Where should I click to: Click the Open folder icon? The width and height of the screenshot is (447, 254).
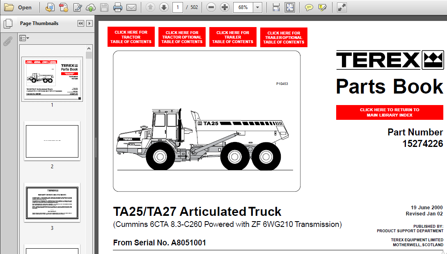pyautogui.click(x=9, y=7)
